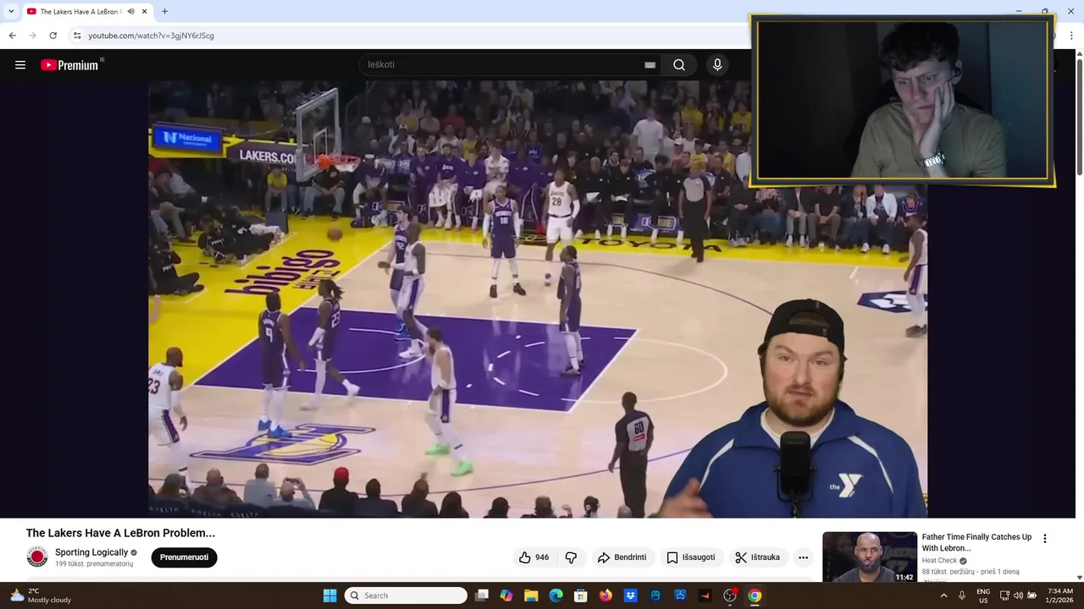The image size is (1084, 609).
Task: View site information icon in address bar
Action: 77,36
